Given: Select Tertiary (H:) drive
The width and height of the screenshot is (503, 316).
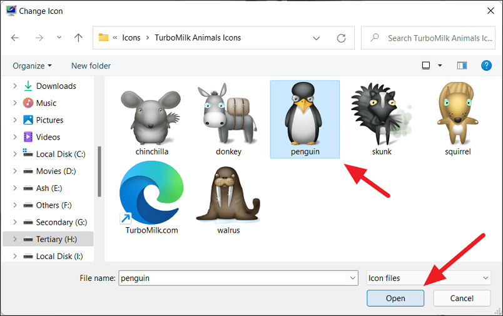Looking at the screenshot, I should click(48, 239).
